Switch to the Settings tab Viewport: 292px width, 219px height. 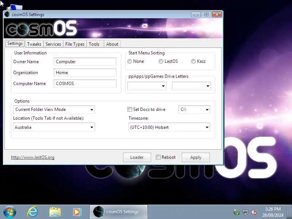tap(15, 43)
